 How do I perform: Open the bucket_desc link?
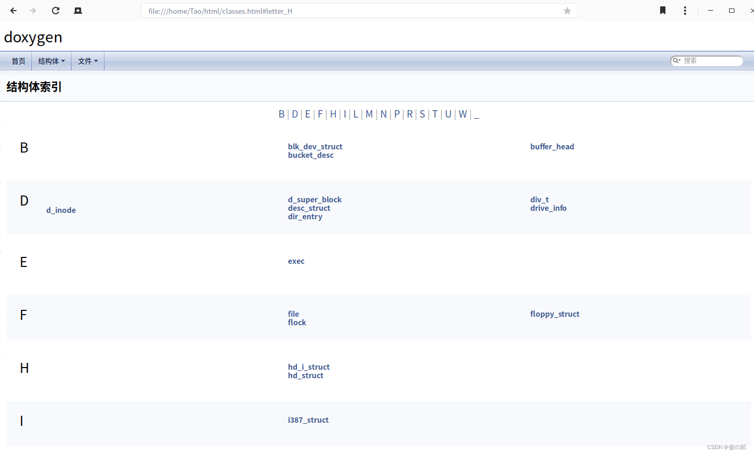click(311, 155)
